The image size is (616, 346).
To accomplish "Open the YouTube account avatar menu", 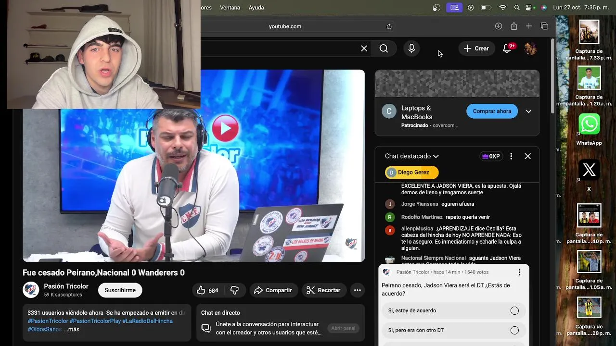I will (530, 48).
